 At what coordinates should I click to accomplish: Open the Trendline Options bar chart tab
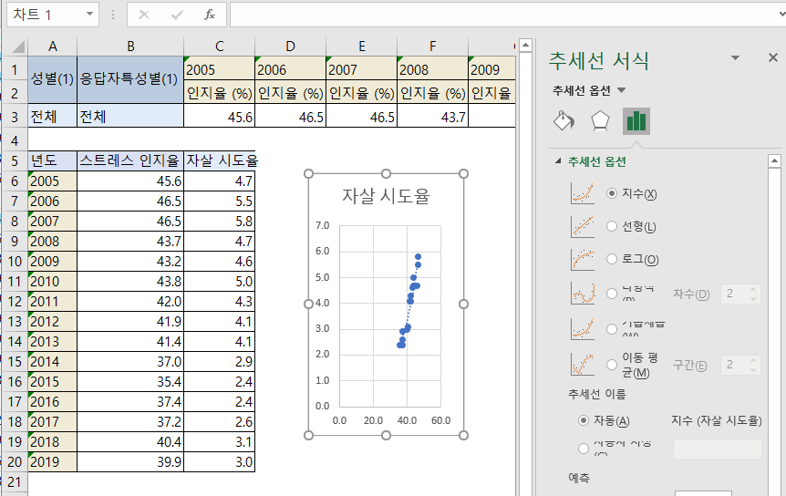636,120
